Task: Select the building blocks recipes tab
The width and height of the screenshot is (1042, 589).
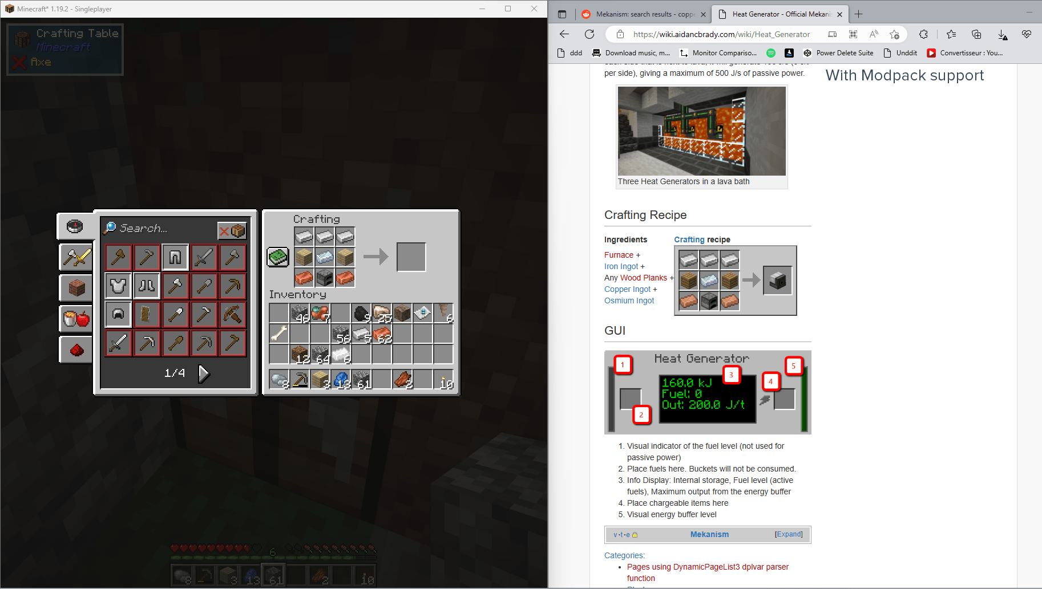Action: coord(75,288)
